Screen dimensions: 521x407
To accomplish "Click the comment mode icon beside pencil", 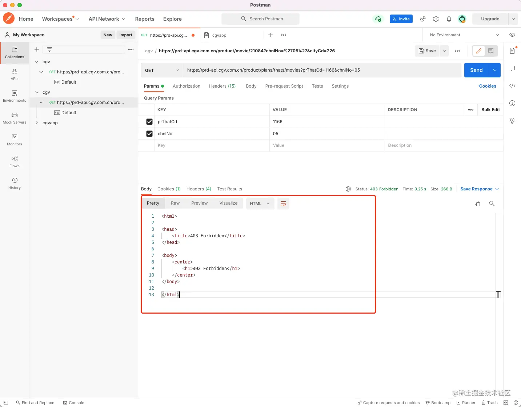I will point(491,51).
